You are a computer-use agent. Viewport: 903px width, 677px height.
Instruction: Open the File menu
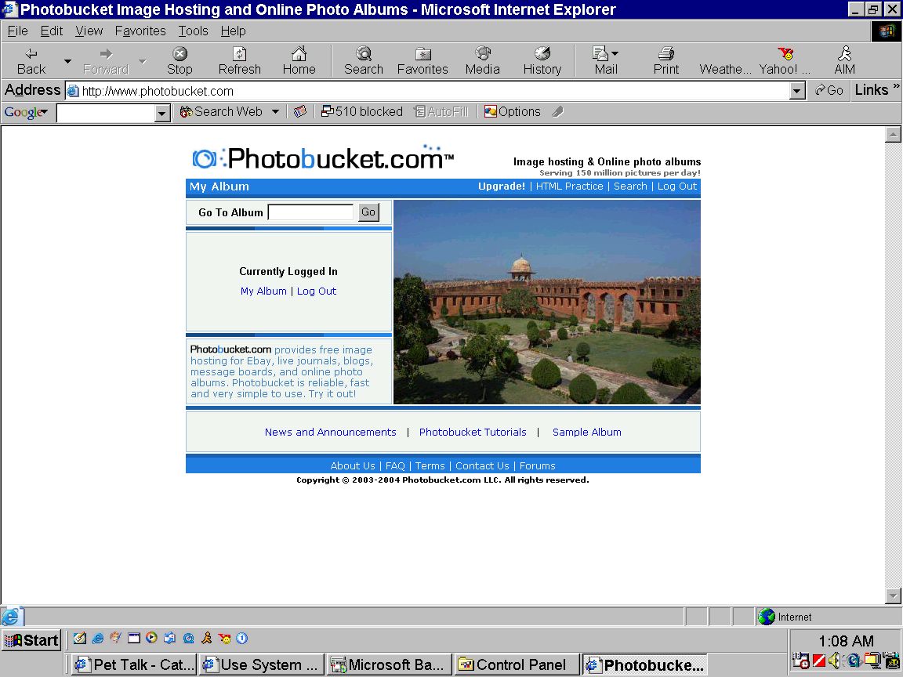coord(17,31)
